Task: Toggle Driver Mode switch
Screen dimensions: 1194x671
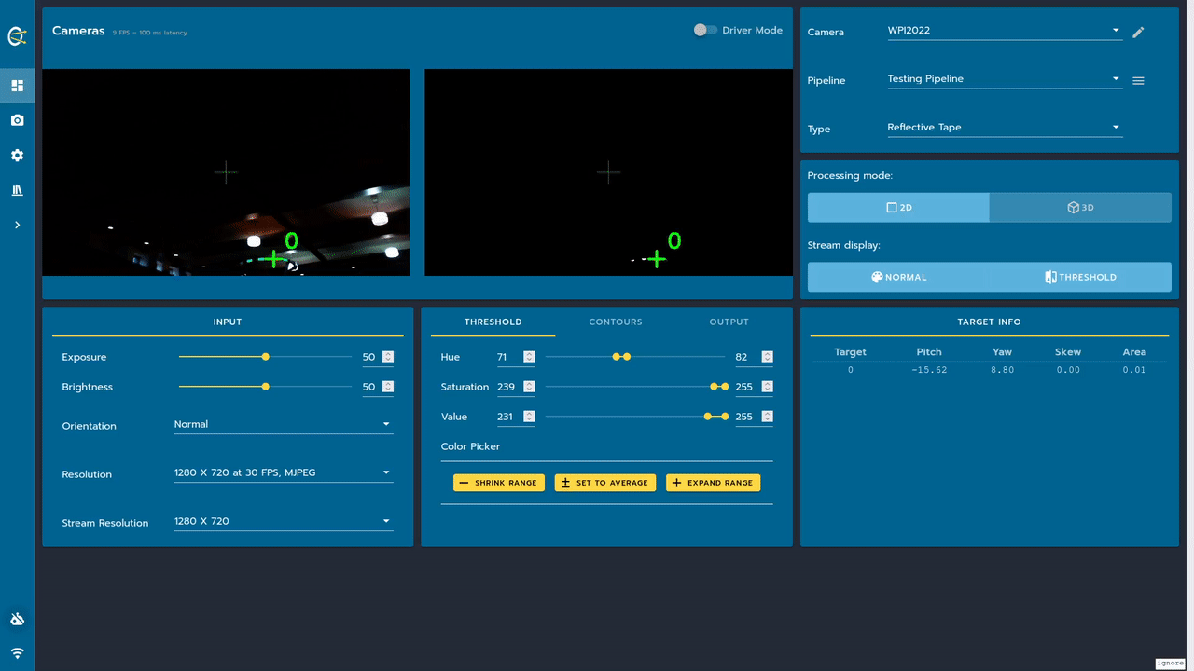Action: 704,30
